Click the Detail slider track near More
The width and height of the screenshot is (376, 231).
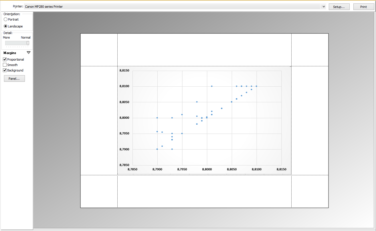(9, 43)
